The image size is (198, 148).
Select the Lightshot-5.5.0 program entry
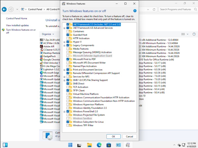click(50, 69)
